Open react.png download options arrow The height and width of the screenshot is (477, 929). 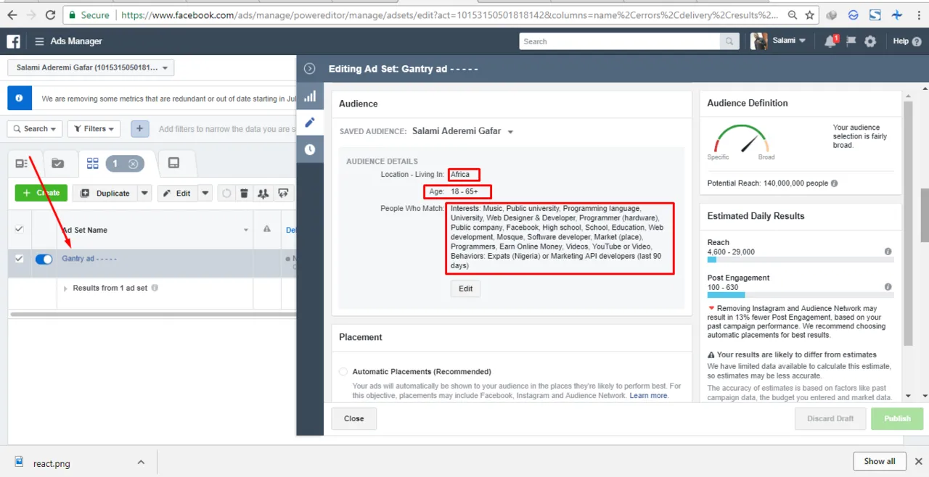pyautogui.click(x=141, y=462)
